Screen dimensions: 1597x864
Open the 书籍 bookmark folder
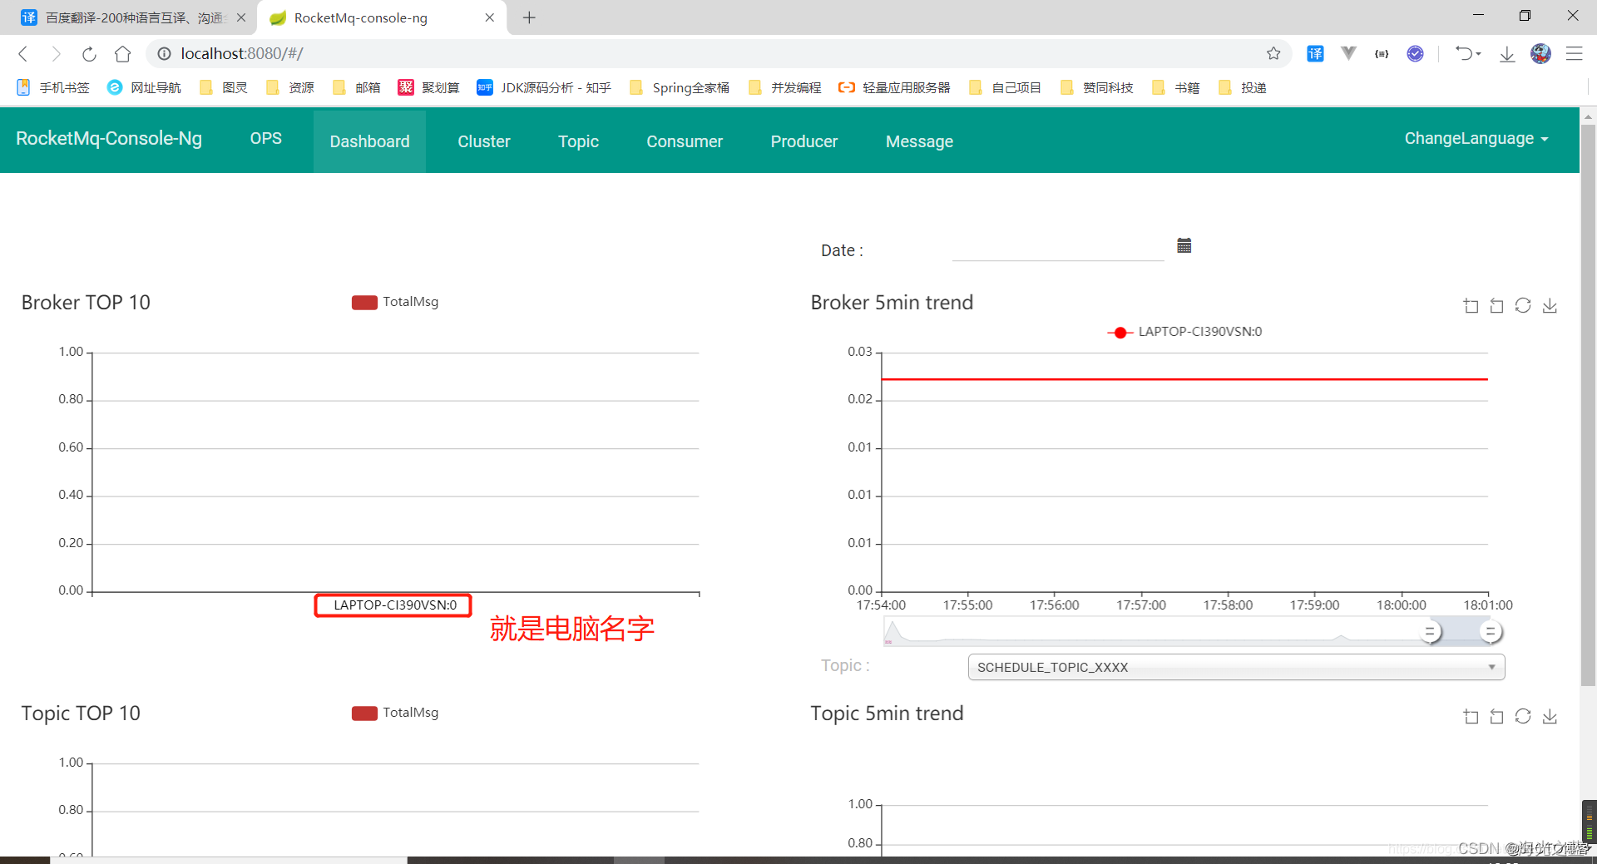(x=1176, y=87)
